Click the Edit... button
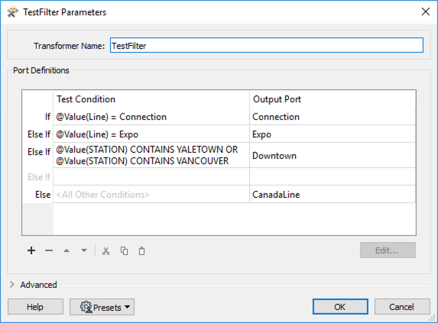438x323 pixels. (x=388, y=250)
